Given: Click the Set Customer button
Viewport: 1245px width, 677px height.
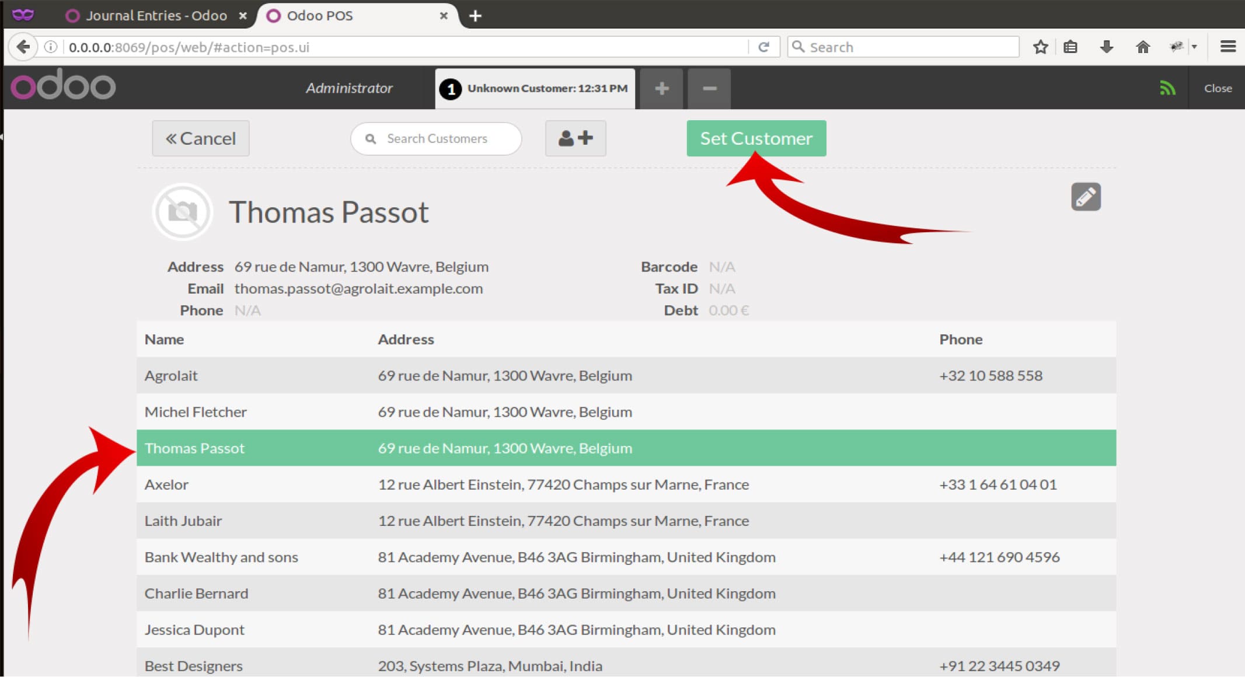Looking at the screenshot, I should point(756,138).
